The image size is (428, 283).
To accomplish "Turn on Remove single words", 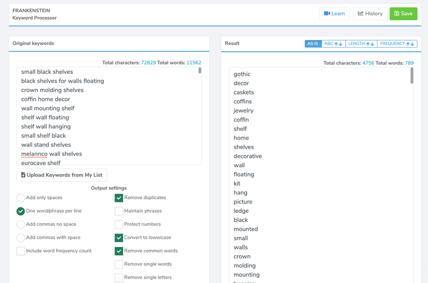I will point(119,264).
